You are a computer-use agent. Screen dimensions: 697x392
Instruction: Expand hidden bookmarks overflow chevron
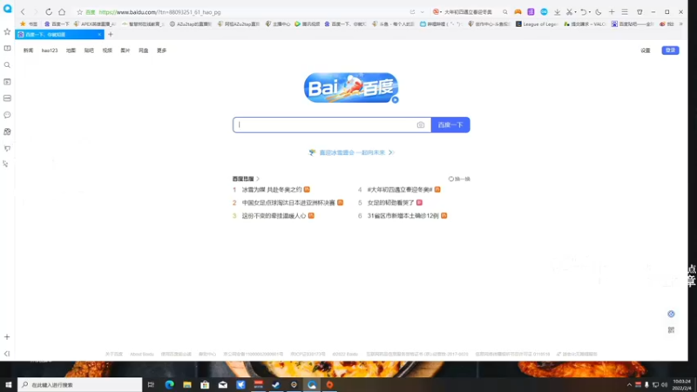(x=681, y=24)
